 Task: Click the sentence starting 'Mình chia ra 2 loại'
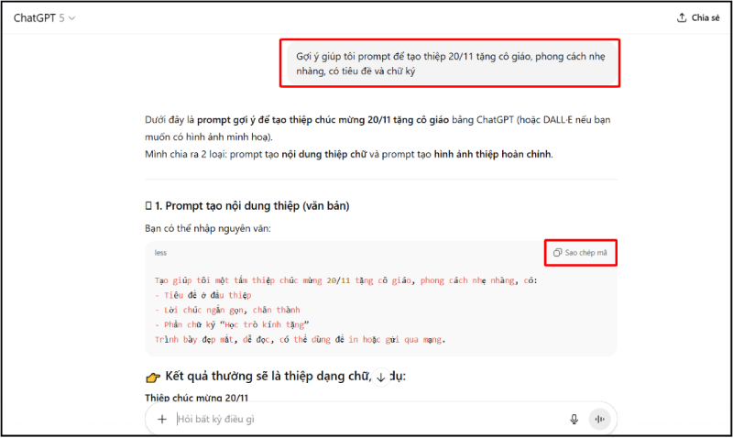click(x=349, y=154)
